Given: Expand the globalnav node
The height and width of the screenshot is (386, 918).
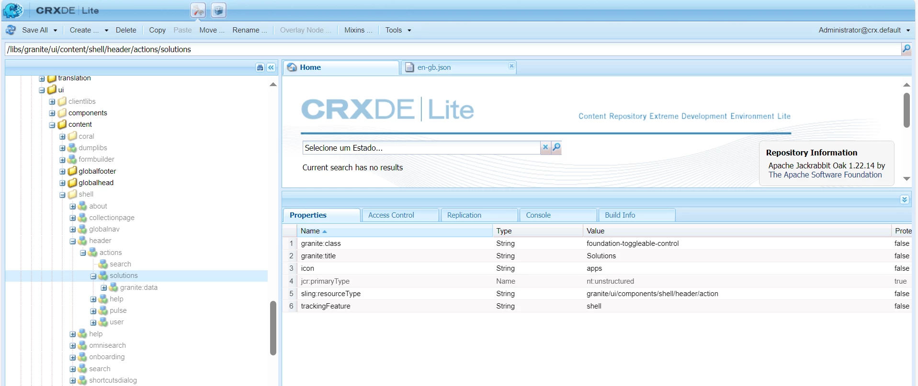Looking at the screenshot, I should pyautogui.click(x=73, y=230).
